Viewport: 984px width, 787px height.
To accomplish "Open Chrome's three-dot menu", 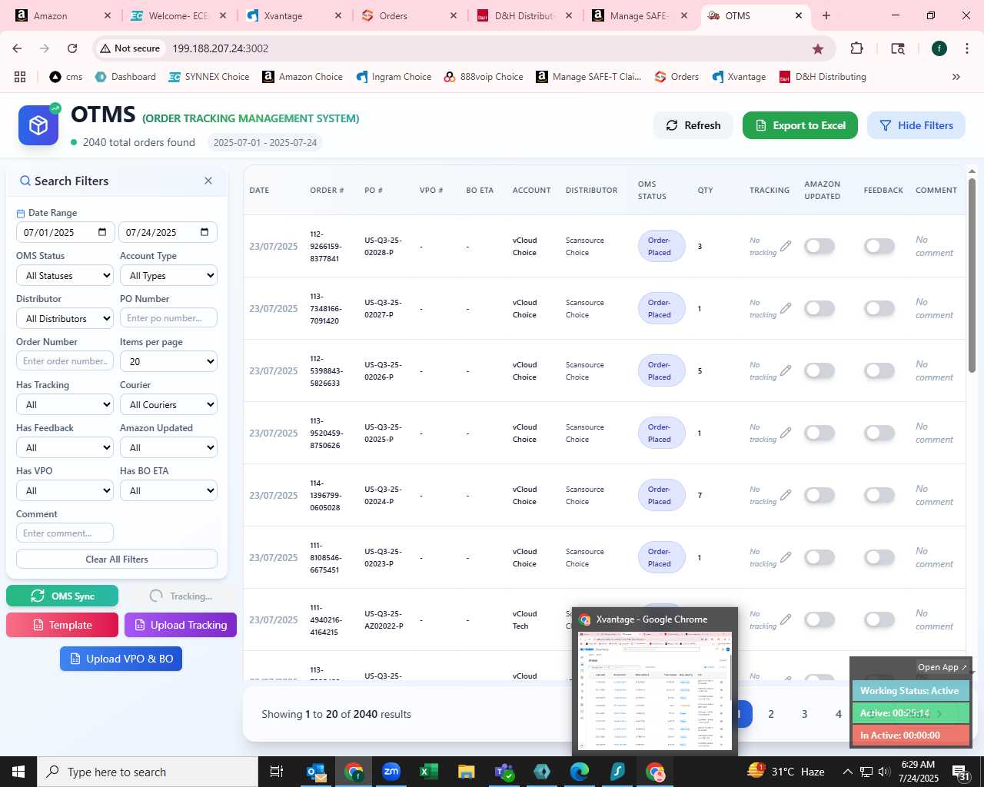I will pos(966,48).
